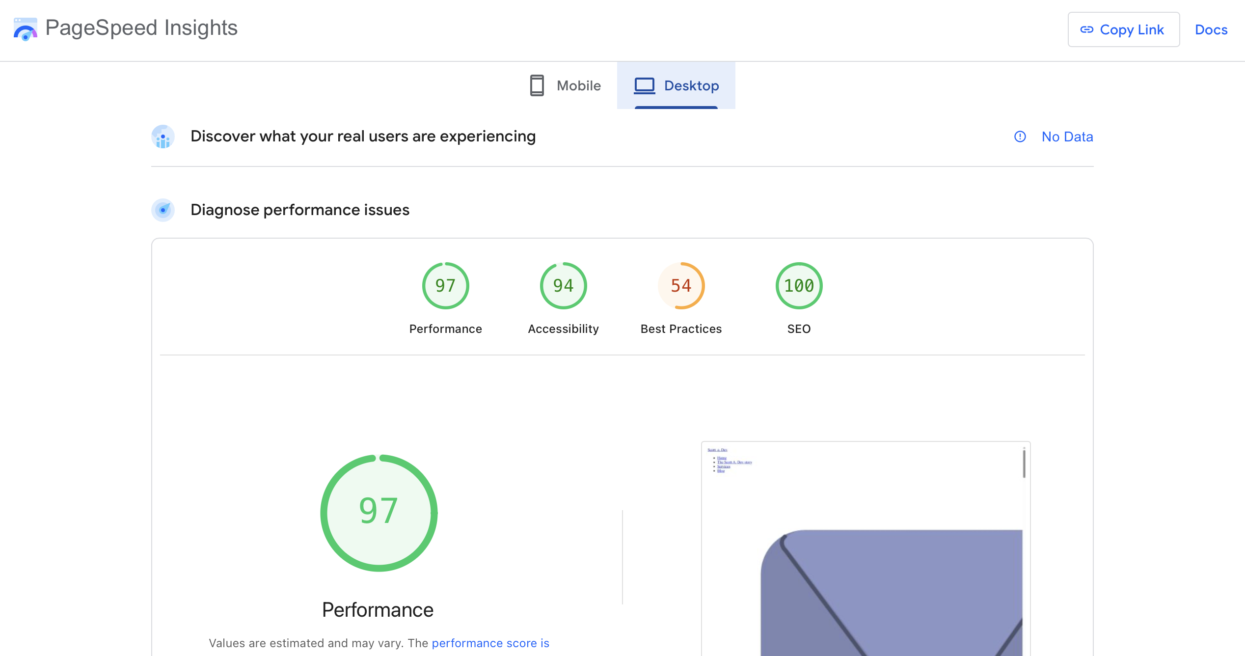Click the real users experience icon
This screenshot has width=1245, height=656.
tap(162, 137)
